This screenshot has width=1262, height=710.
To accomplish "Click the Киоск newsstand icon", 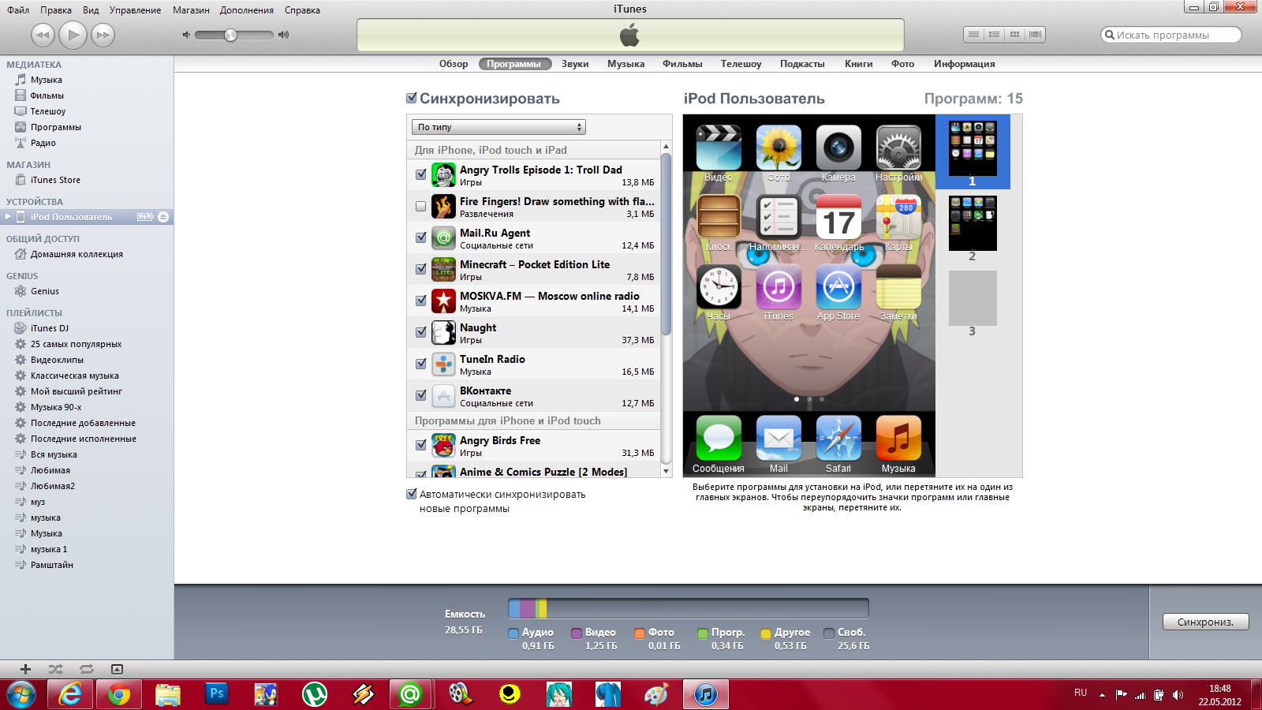I will click(719, 217).
